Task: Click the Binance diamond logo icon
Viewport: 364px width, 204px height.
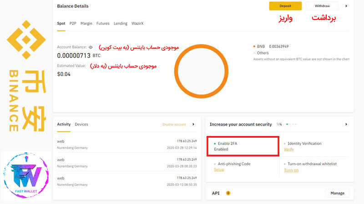Action: 26,39
